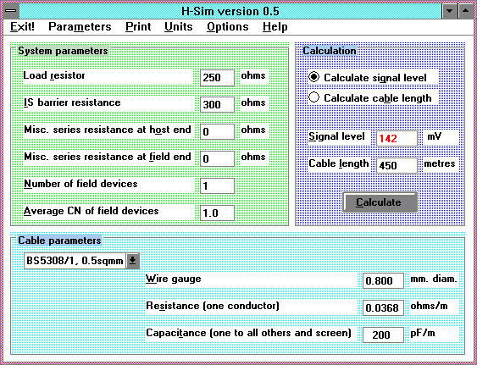This screenshot has height=365, width=477.
Task: Click the Calculate button
Action: coord(380,202)
